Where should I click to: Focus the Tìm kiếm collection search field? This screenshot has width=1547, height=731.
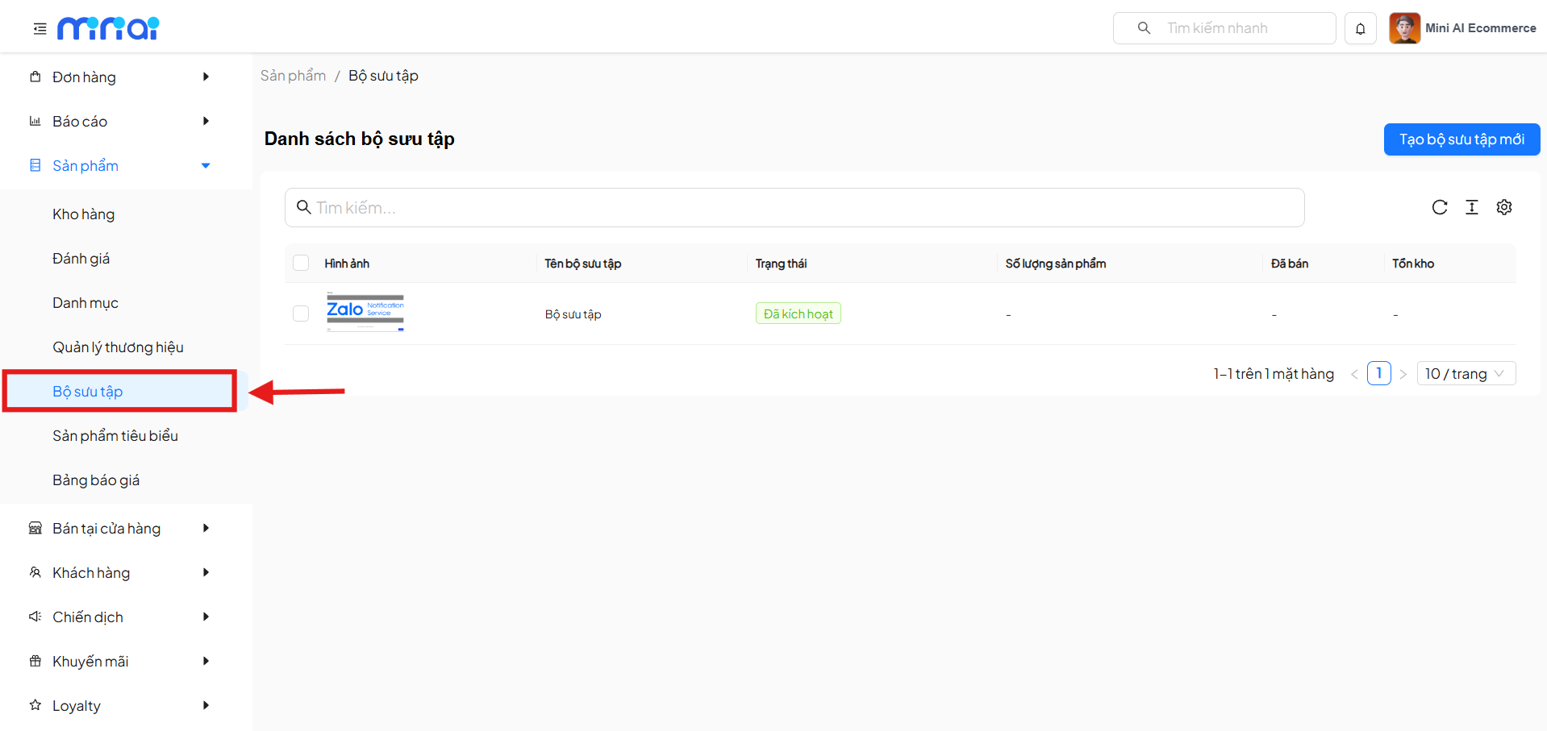794,208
